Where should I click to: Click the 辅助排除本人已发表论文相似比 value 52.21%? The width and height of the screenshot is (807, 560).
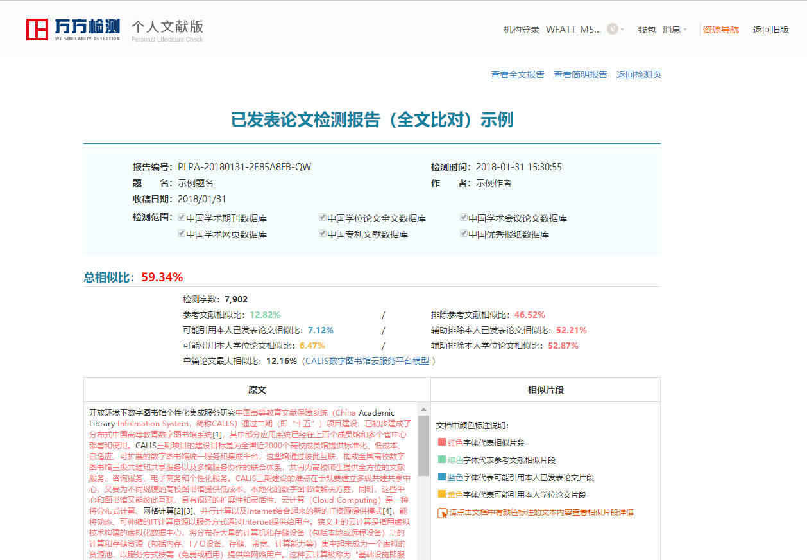coord(572,330)
